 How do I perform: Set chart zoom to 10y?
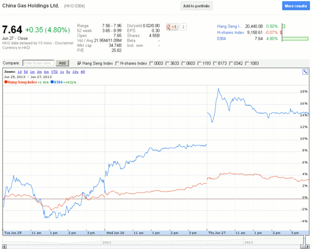point(75,72)
